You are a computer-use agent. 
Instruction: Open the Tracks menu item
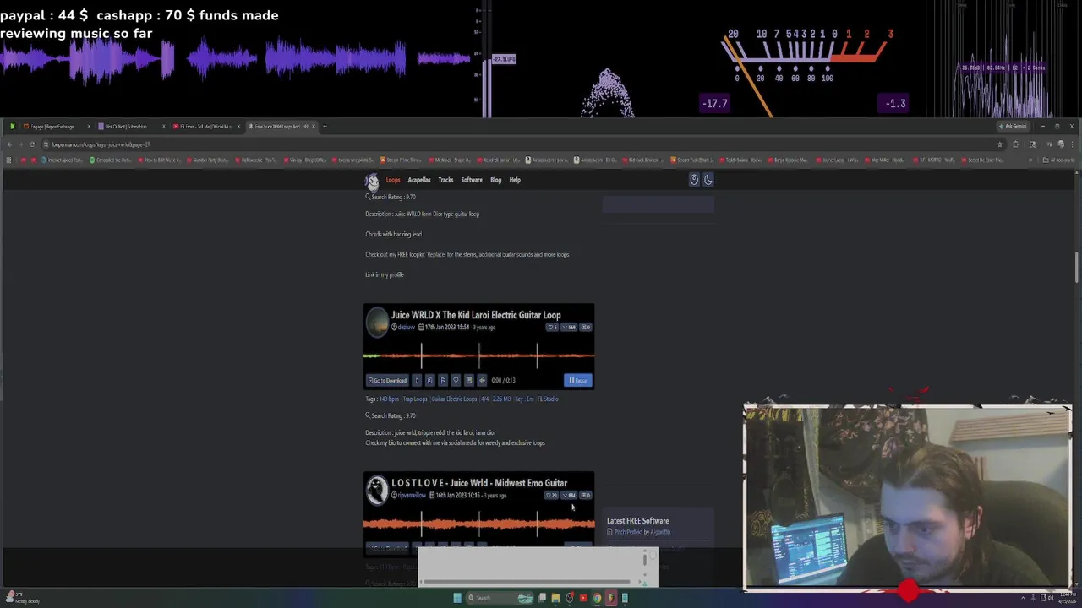pos(445,180)
